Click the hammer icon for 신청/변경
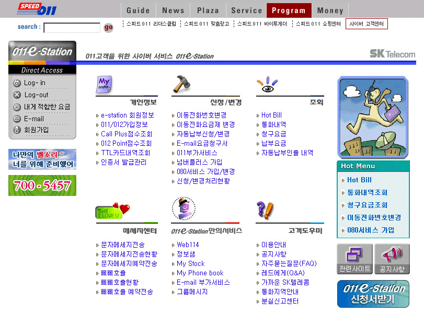 (x=181, y=84)
